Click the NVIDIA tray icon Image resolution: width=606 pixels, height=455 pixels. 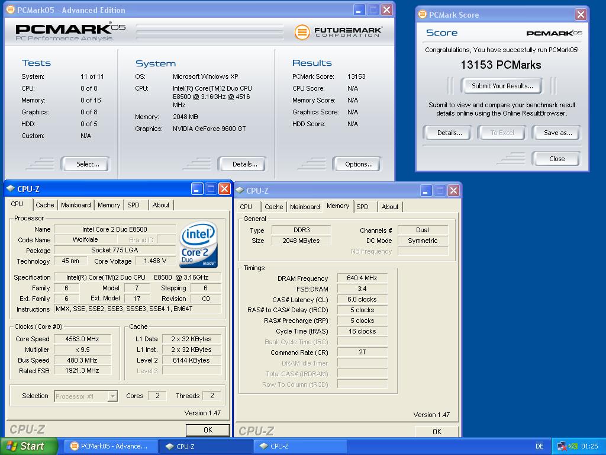pyautogui.click(x=573, y=446)
